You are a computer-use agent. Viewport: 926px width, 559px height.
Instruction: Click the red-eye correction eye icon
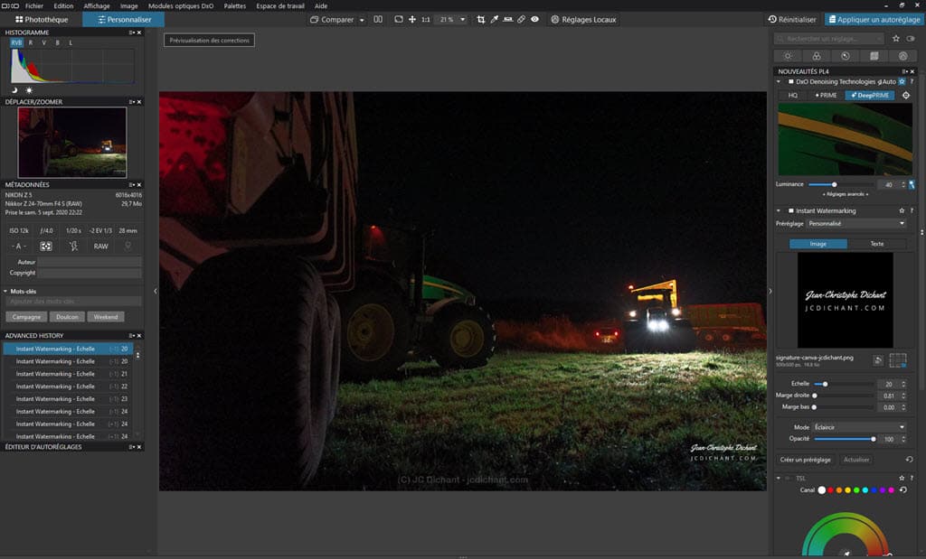[x=535, y=20]
